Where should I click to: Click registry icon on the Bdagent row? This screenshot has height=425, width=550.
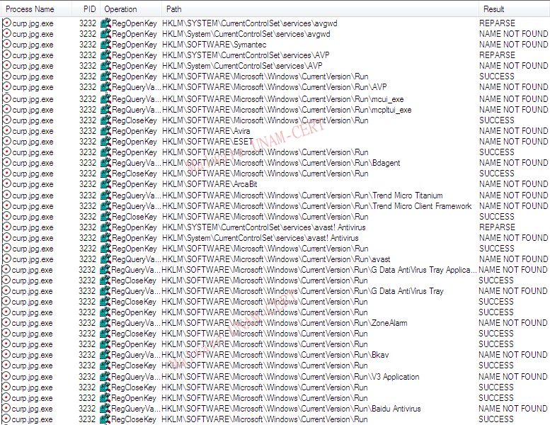click(105, 163)
